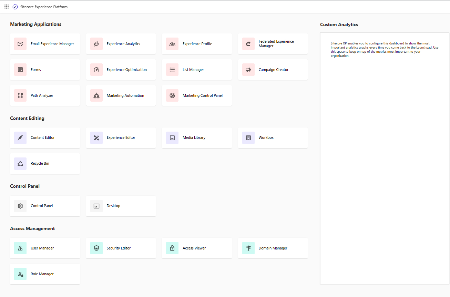Screen dimensions: 450x297
Task: Open Marketing Automation hierarchy icon
Action: point(96,95)
